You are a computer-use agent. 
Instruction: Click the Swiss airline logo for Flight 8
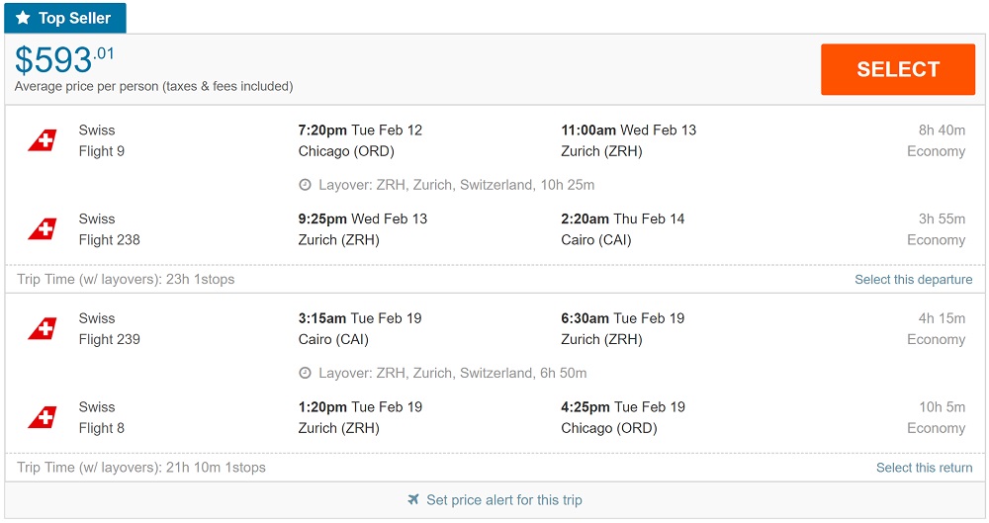click(x=43, y=417)
